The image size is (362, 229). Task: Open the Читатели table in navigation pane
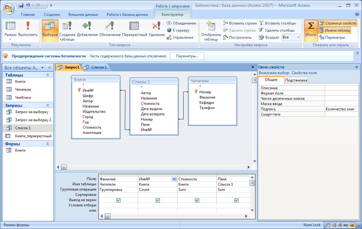pyautogui.click(x=28, y=90)
